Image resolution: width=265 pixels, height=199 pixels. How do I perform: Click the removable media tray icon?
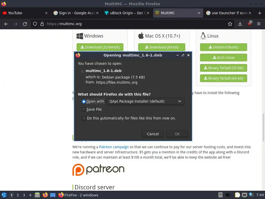pyautogui.click(x=220, y=195)
